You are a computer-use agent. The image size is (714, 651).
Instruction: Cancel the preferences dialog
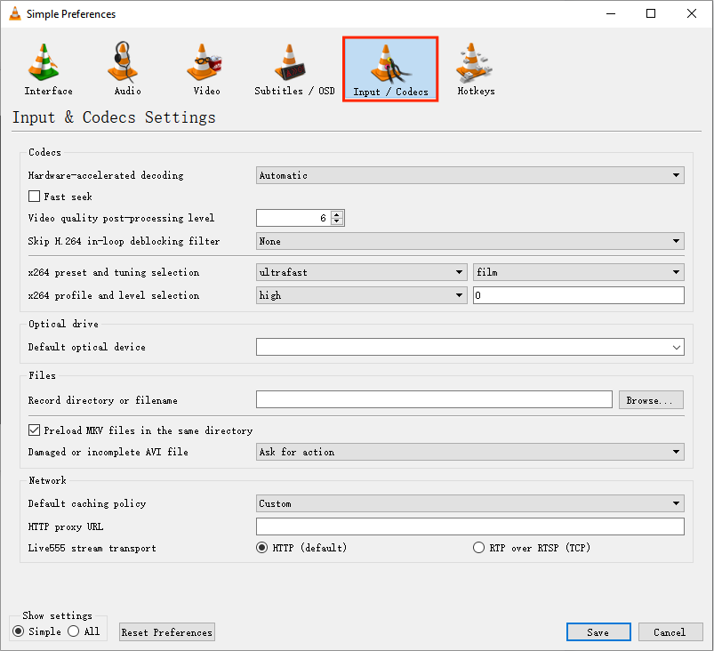click(x=670, y=632)
